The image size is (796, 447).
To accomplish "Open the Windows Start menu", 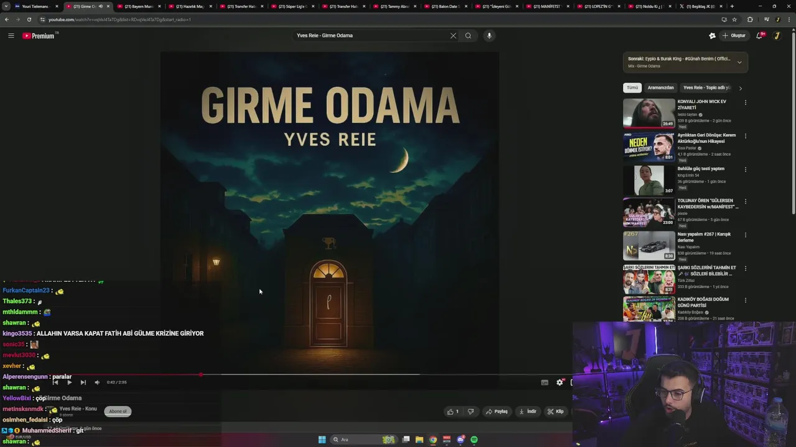I will pos(322,440).
